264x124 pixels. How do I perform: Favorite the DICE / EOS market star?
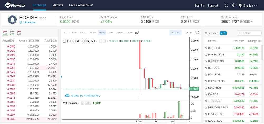tap(206, 48)
